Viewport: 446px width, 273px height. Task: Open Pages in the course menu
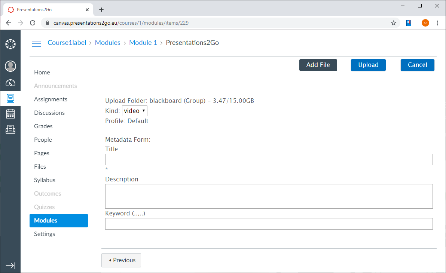[42, 153]
